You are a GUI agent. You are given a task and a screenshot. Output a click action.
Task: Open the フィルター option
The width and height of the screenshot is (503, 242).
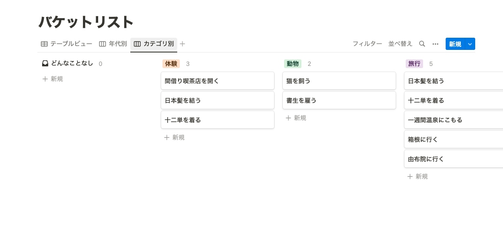coord(367,44)
